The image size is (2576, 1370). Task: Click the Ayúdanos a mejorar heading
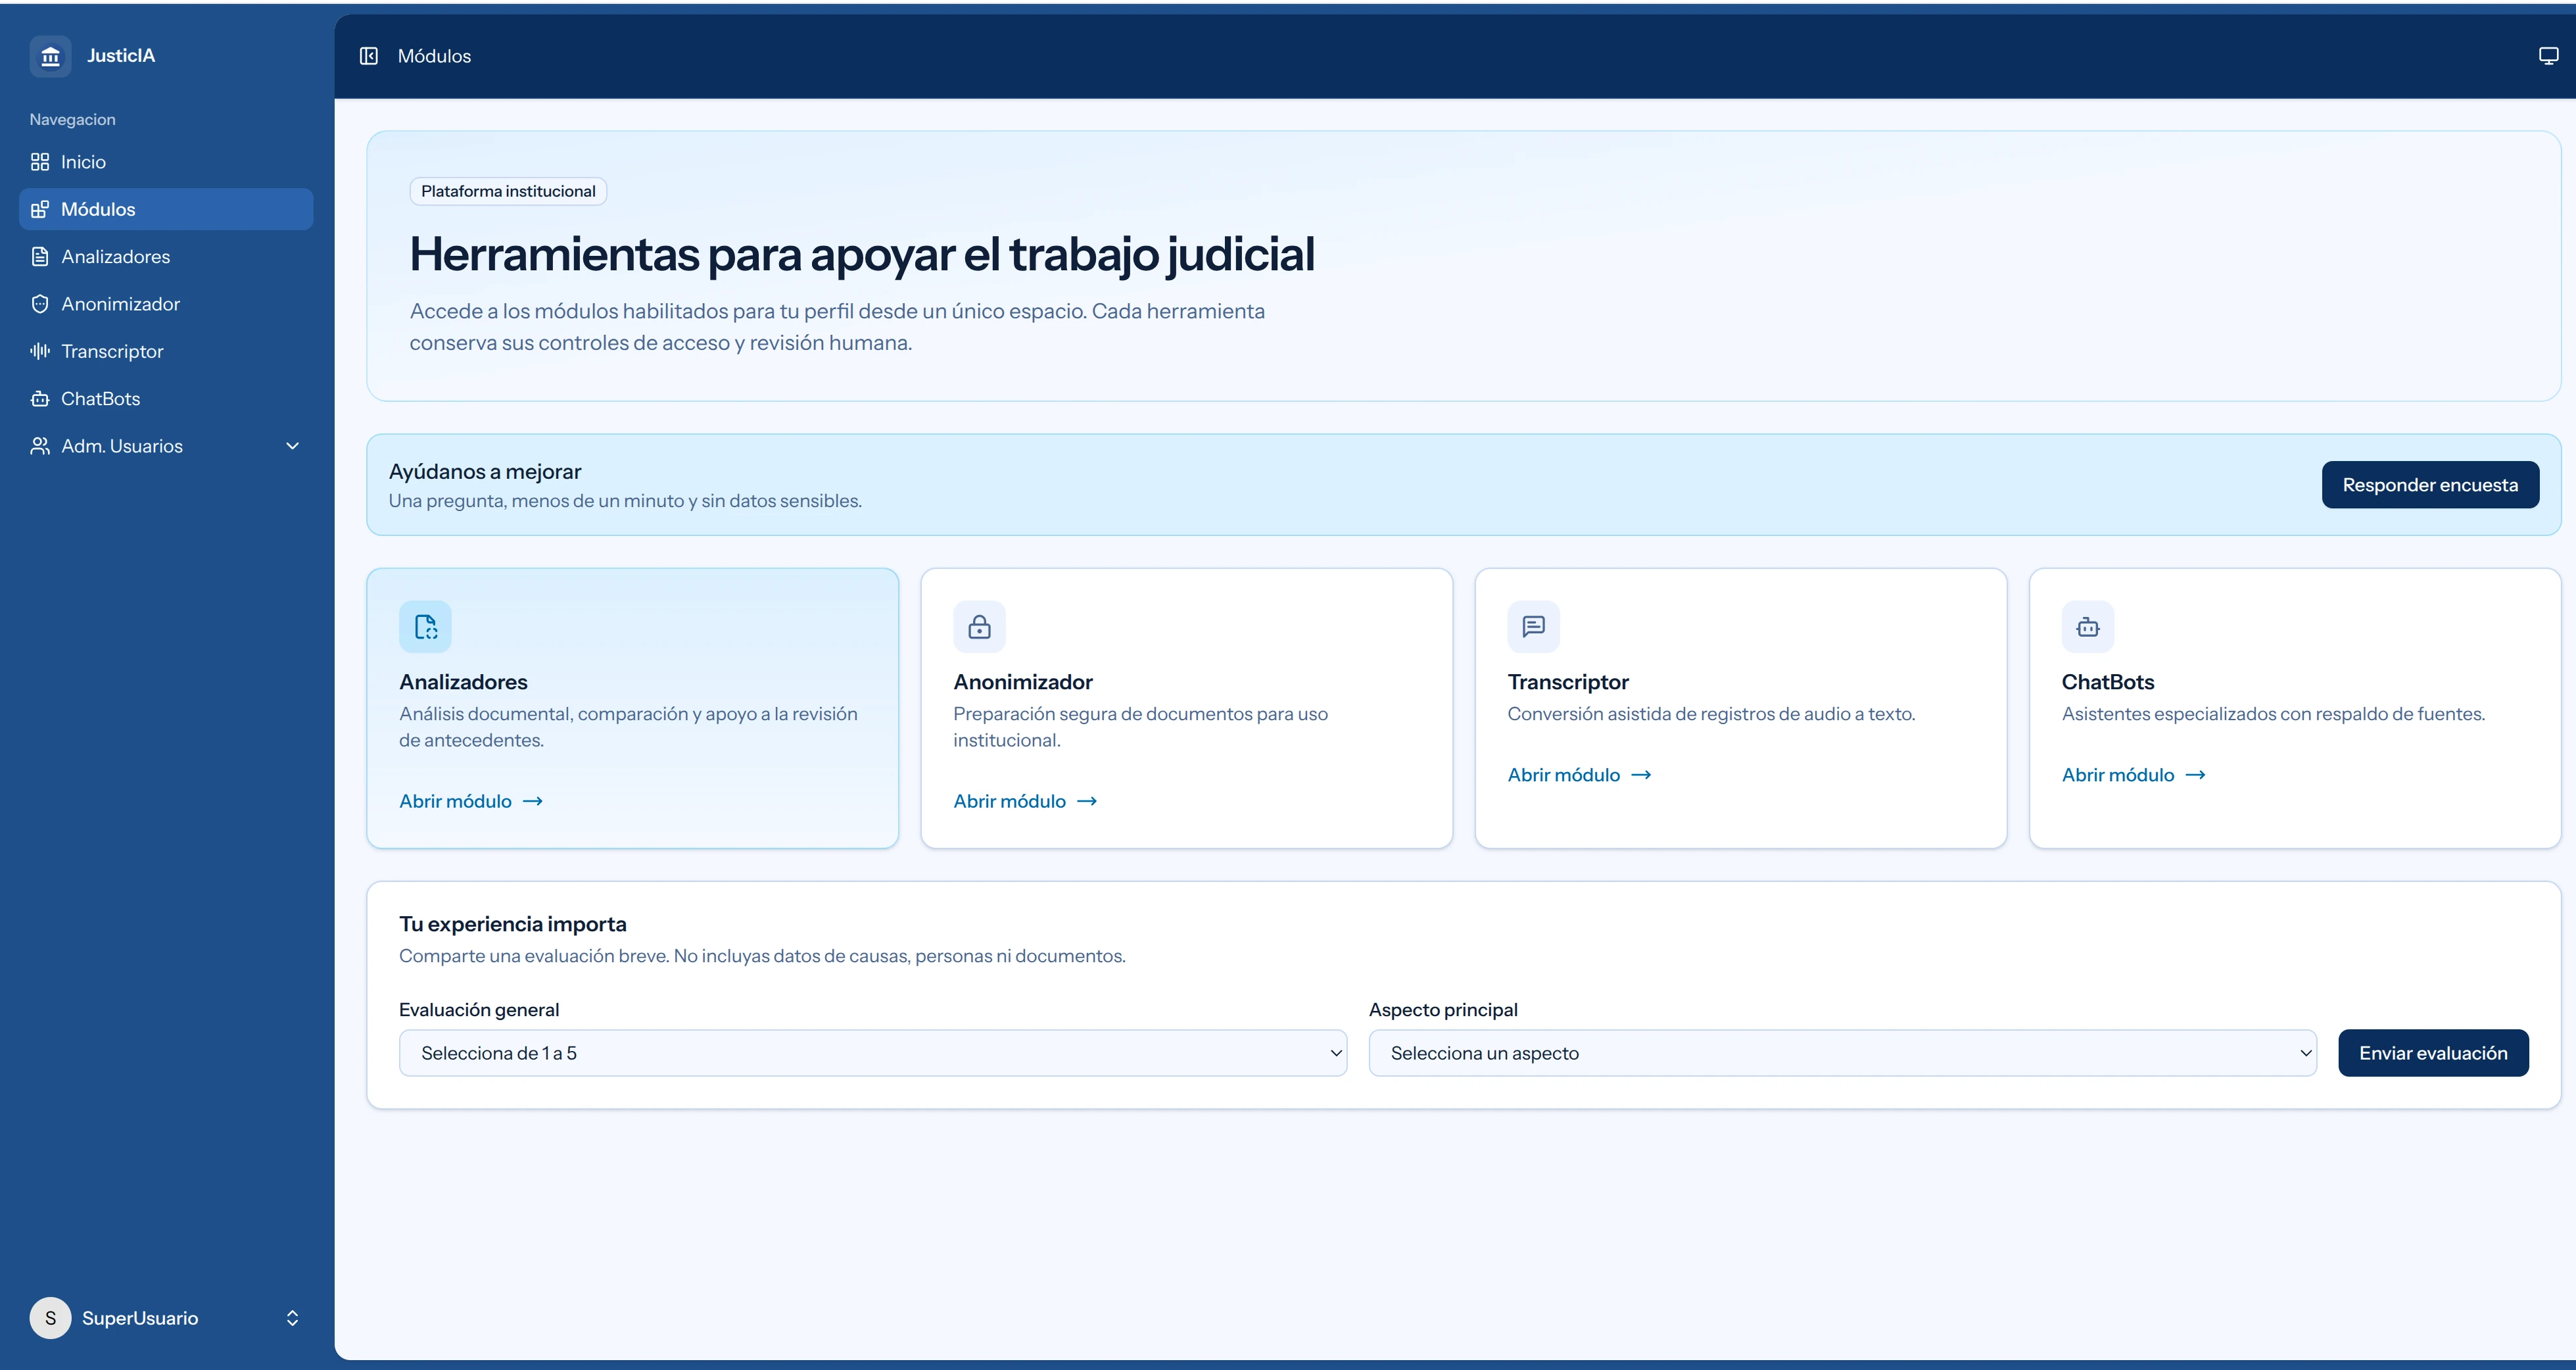click(485, 472)
